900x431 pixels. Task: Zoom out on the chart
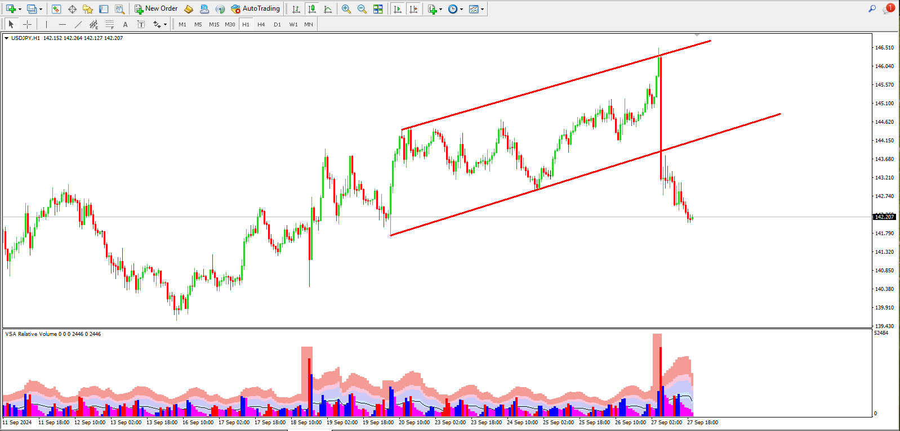coord(362,9)
